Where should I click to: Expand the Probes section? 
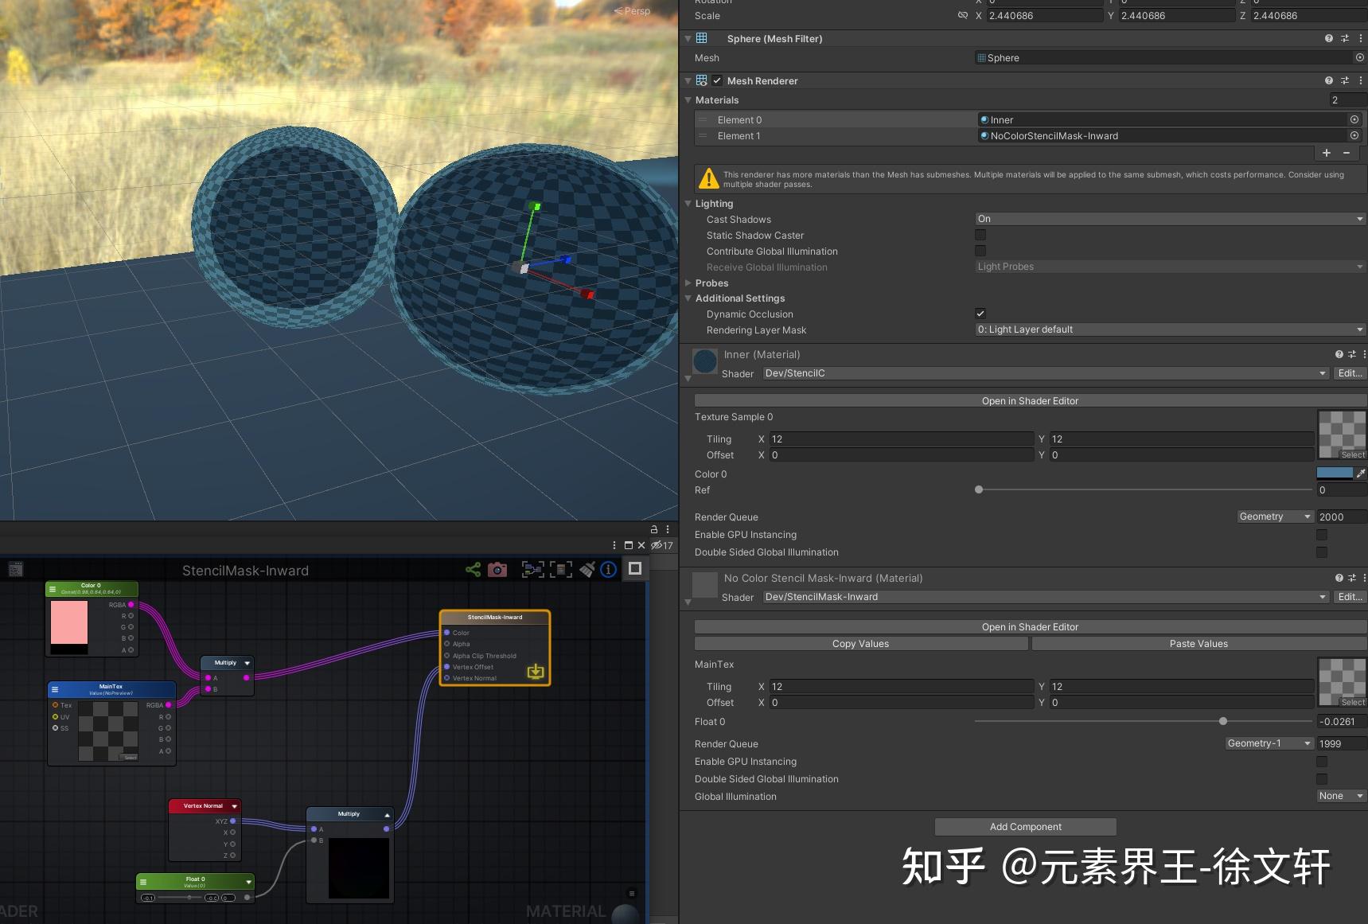pyautogui.click(x=688, y=283)
